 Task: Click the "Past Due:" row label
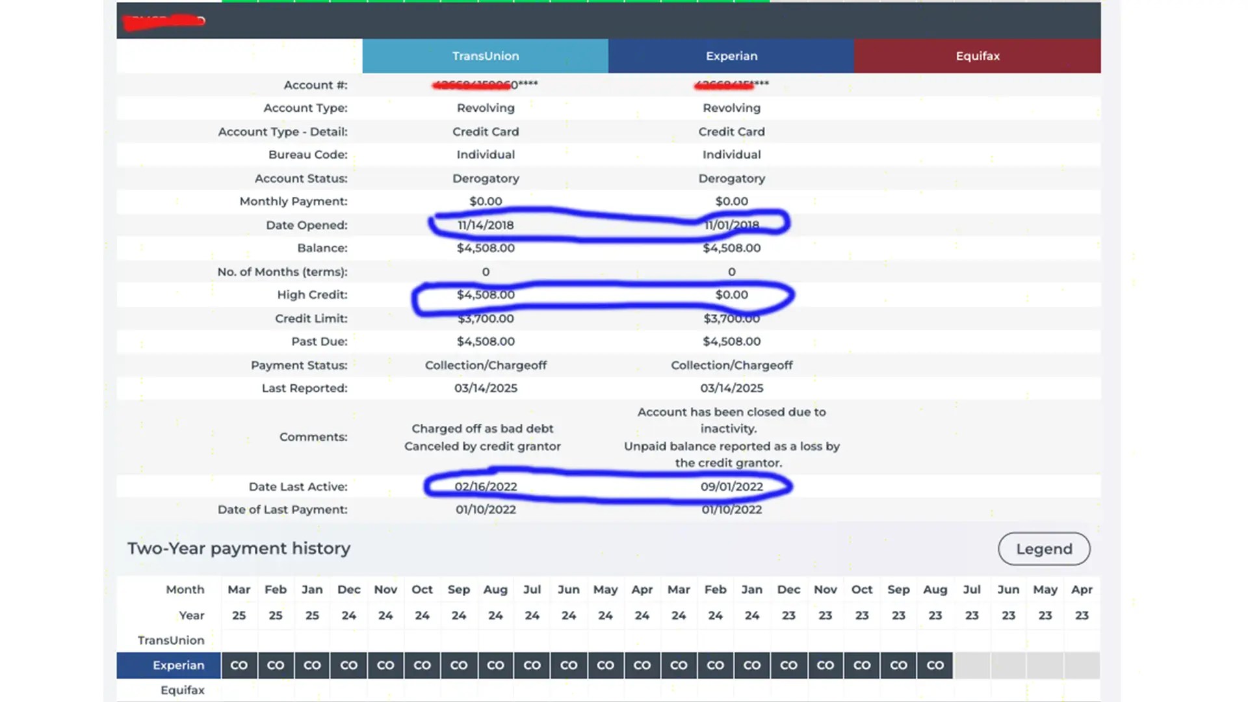(x=319, y=342)
